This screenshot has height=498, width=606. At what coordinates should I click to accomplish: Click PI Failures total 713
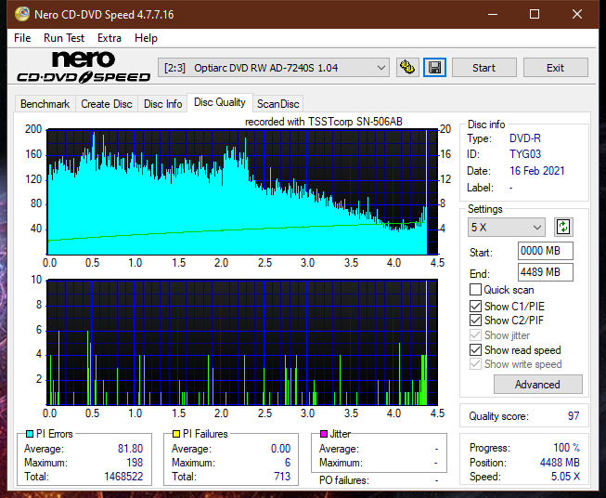tap(282, 477)
